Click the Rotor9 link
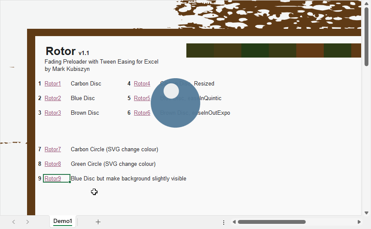 (x=53, y=179)
